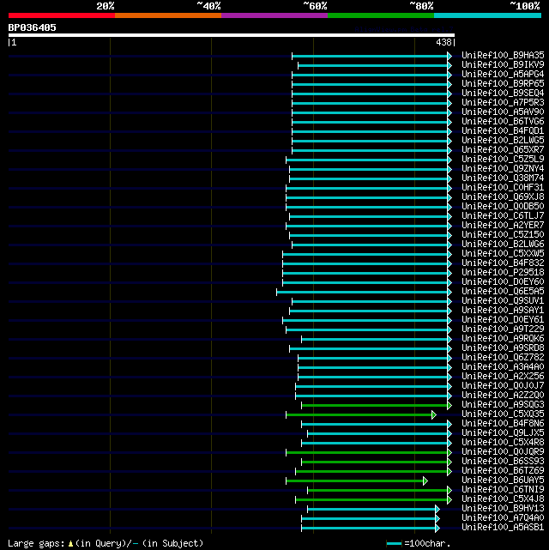
Task: Select the UniRef100_Q69XJ8 label
Action: (x=503, y=197)
